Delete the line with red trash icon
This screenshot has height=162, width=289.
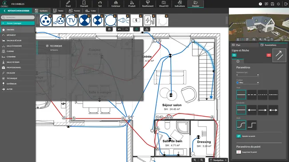(x=269, y=55)
